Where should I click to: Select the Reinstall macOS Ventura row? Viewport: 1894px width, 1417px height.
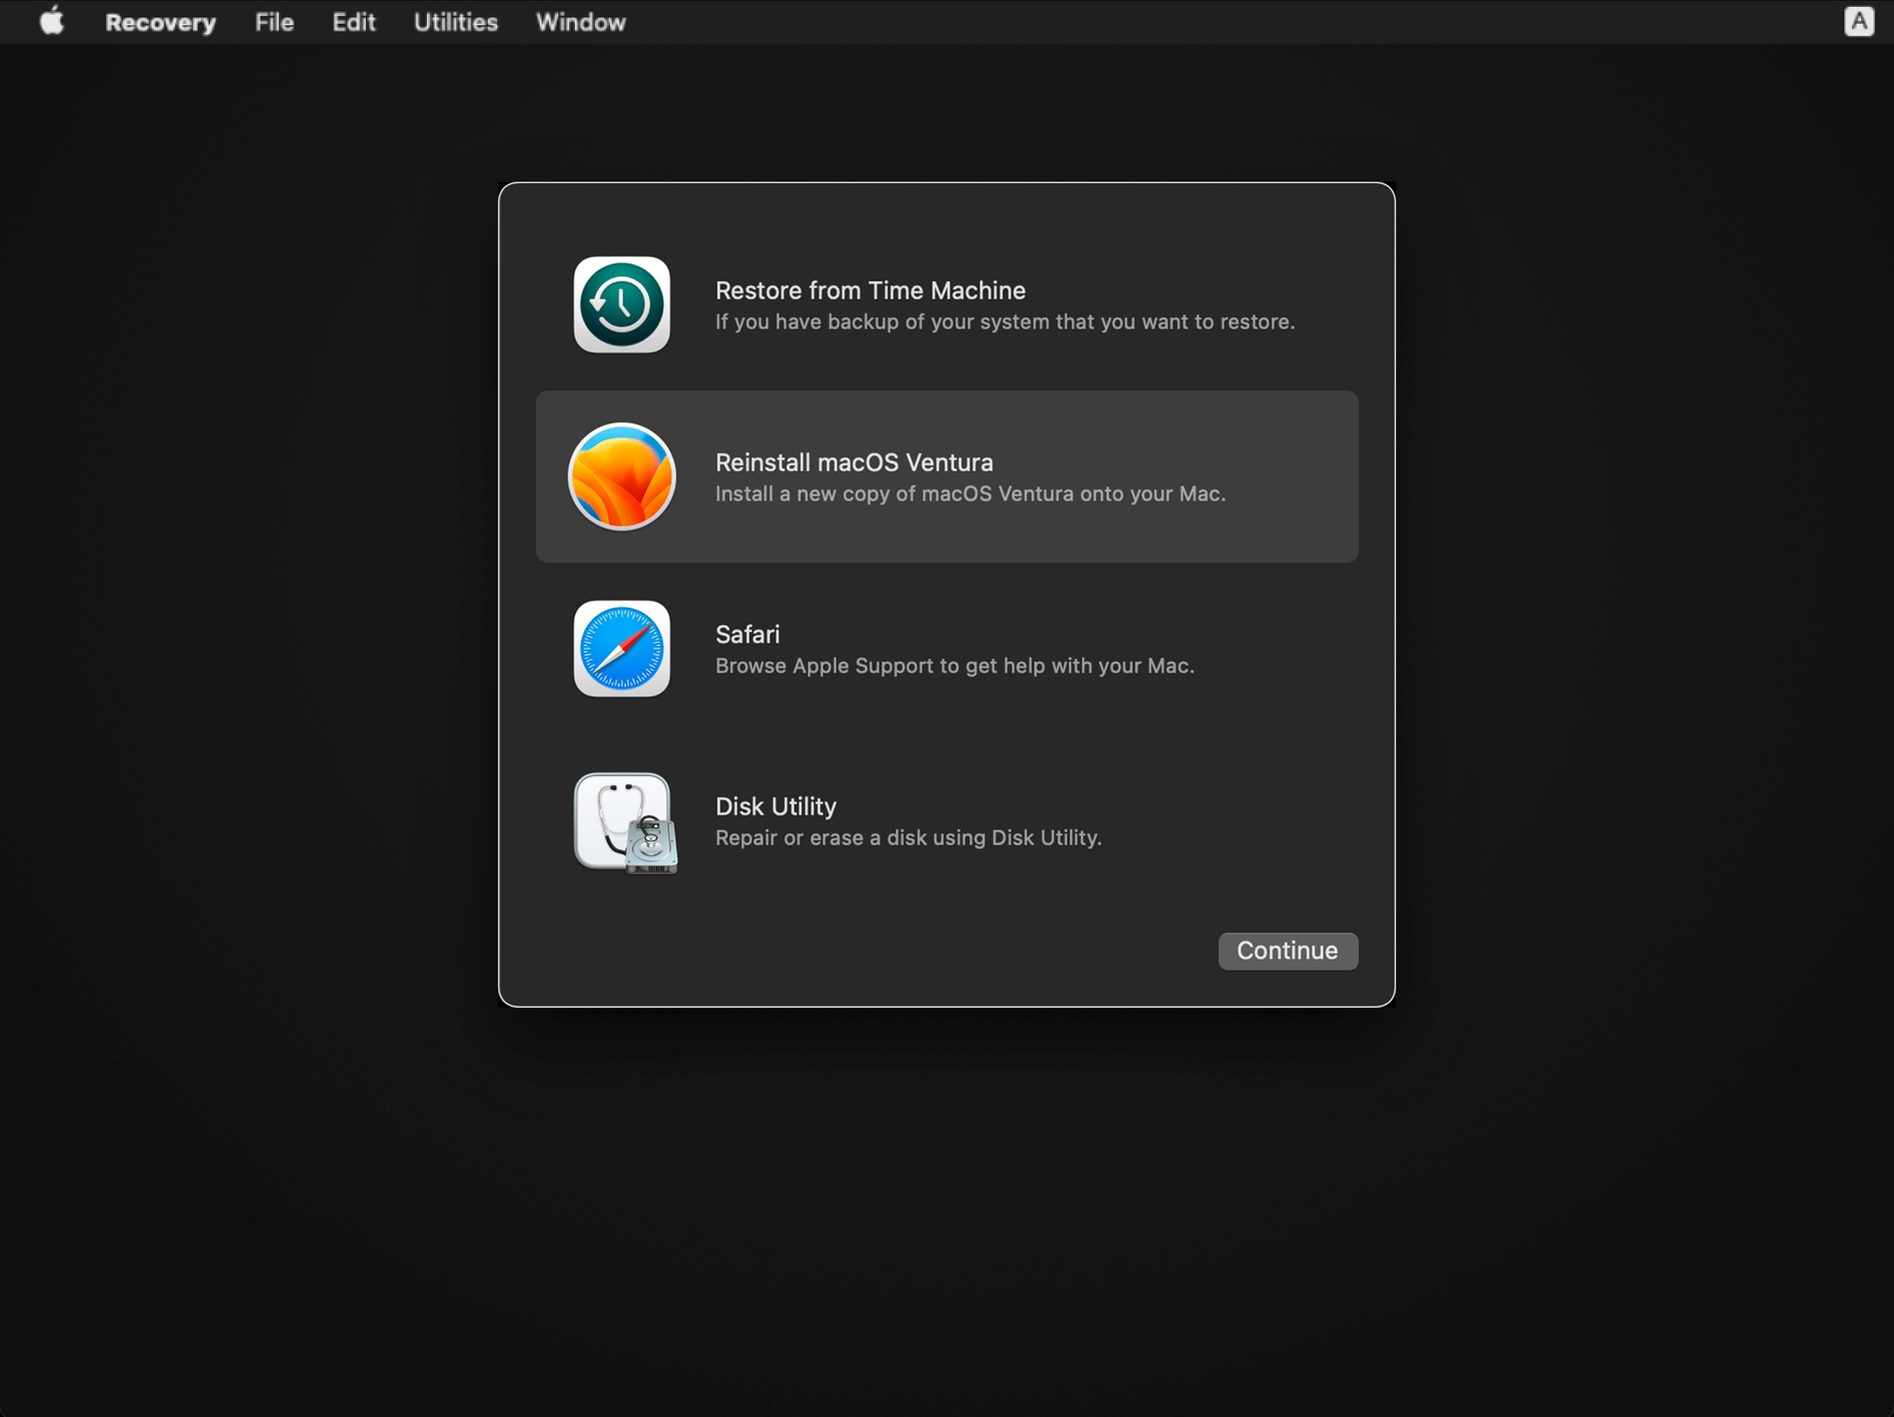point(947,476)
